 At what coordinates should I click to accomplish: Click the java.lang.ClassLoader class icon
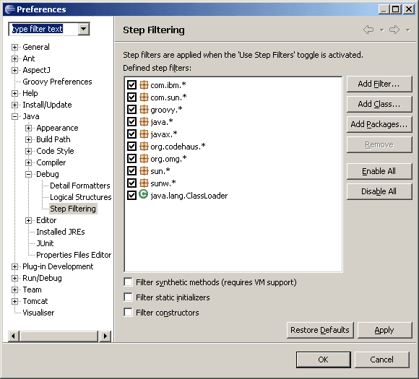coord(144,194)
